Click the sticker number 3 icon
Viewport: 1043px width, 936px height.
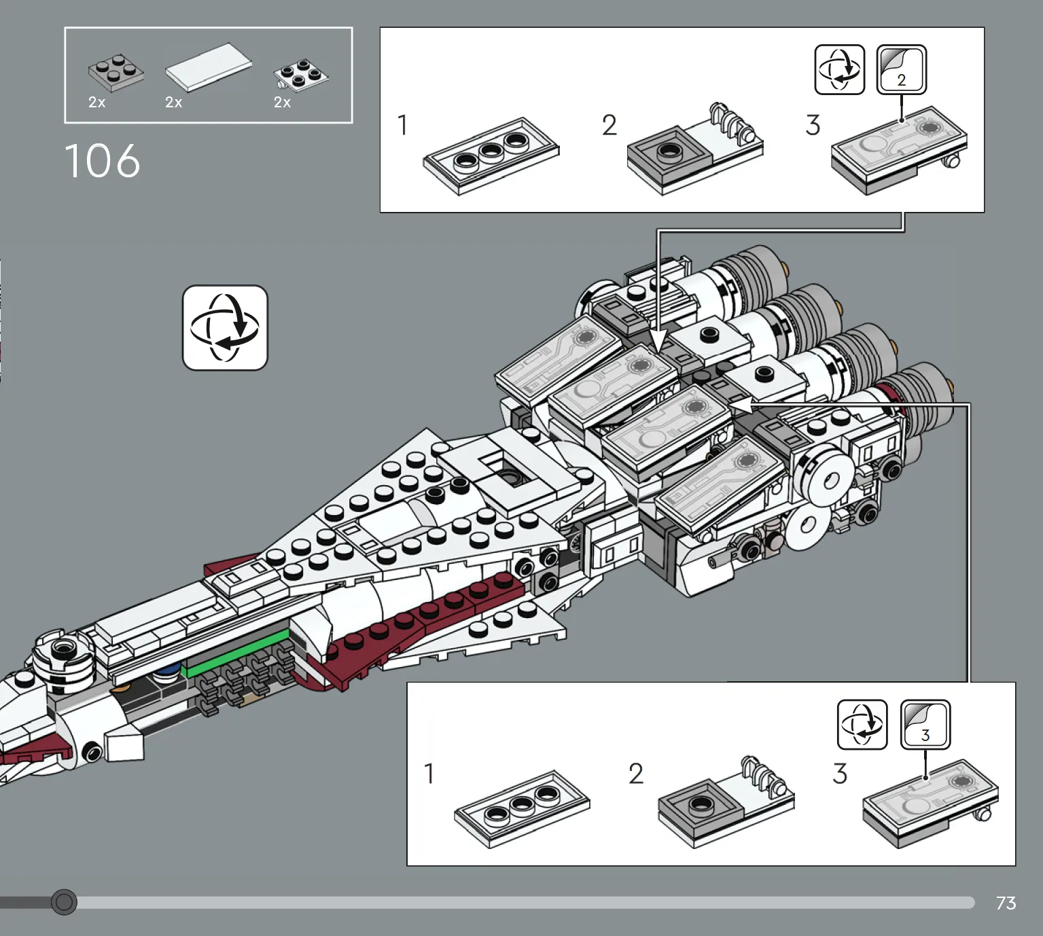click(x=925, y=725)
